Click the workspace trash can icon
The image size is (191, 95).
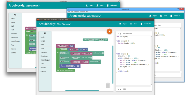coord(108,85)
